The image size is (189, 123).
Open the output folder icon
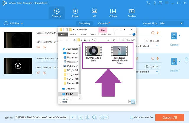(80, 117)
